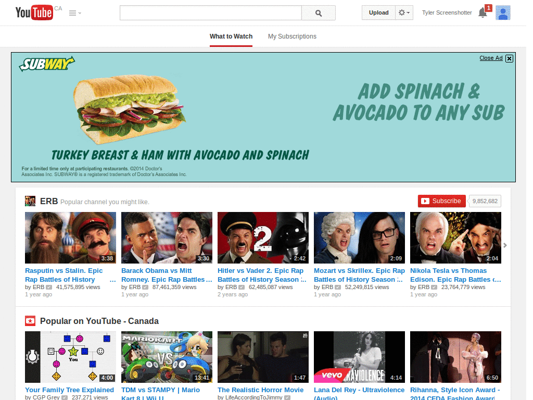Click the 87,461,359 views text
533x400 pixels.
click(174, 287)
